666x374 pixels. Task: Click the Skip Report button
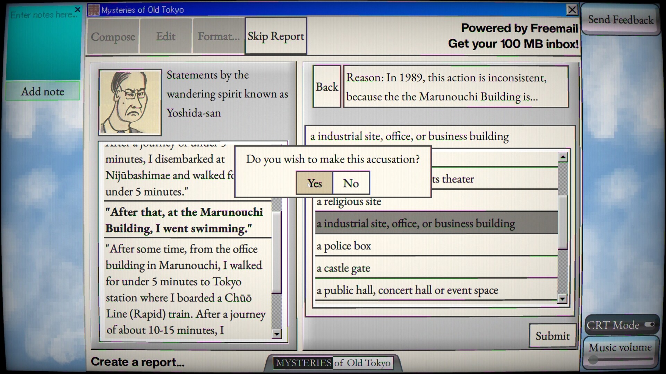pos(276,36)
